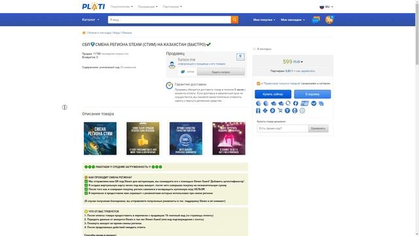Select the sixth payment method icon in top row
This screenshot has width=419, height=236.
pyautogui.click(x=295, y=104)
